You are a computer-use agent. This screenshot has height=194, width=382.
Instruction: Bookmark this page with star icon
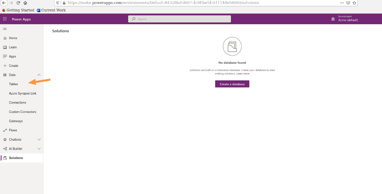pos(354,3)
